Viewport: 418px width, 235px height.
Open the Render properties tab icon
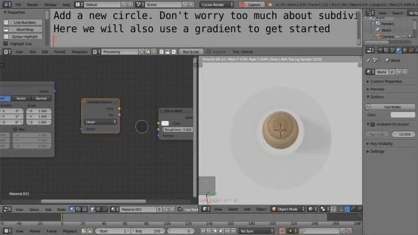(380, 50)
